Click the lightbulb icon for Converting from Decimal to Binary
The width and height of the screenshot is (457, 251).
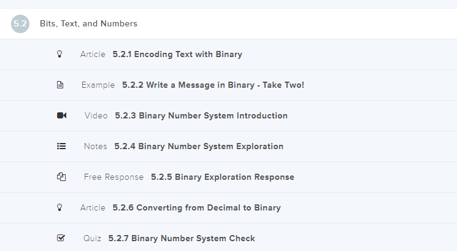60,207
